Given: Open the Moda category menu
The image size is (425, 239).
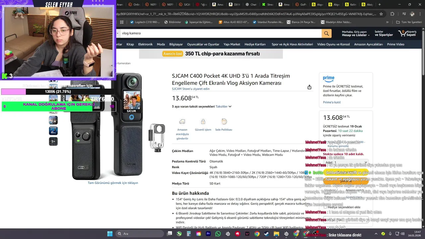Looking at the screenshot, I should coord(161,44).
